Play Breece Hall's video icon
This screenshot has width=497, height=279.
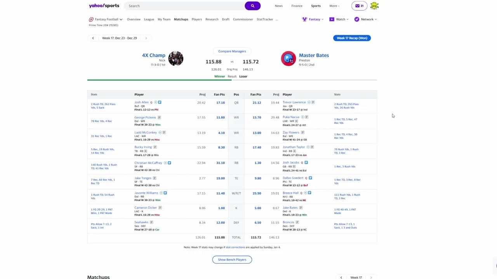[x=305, y=193]
